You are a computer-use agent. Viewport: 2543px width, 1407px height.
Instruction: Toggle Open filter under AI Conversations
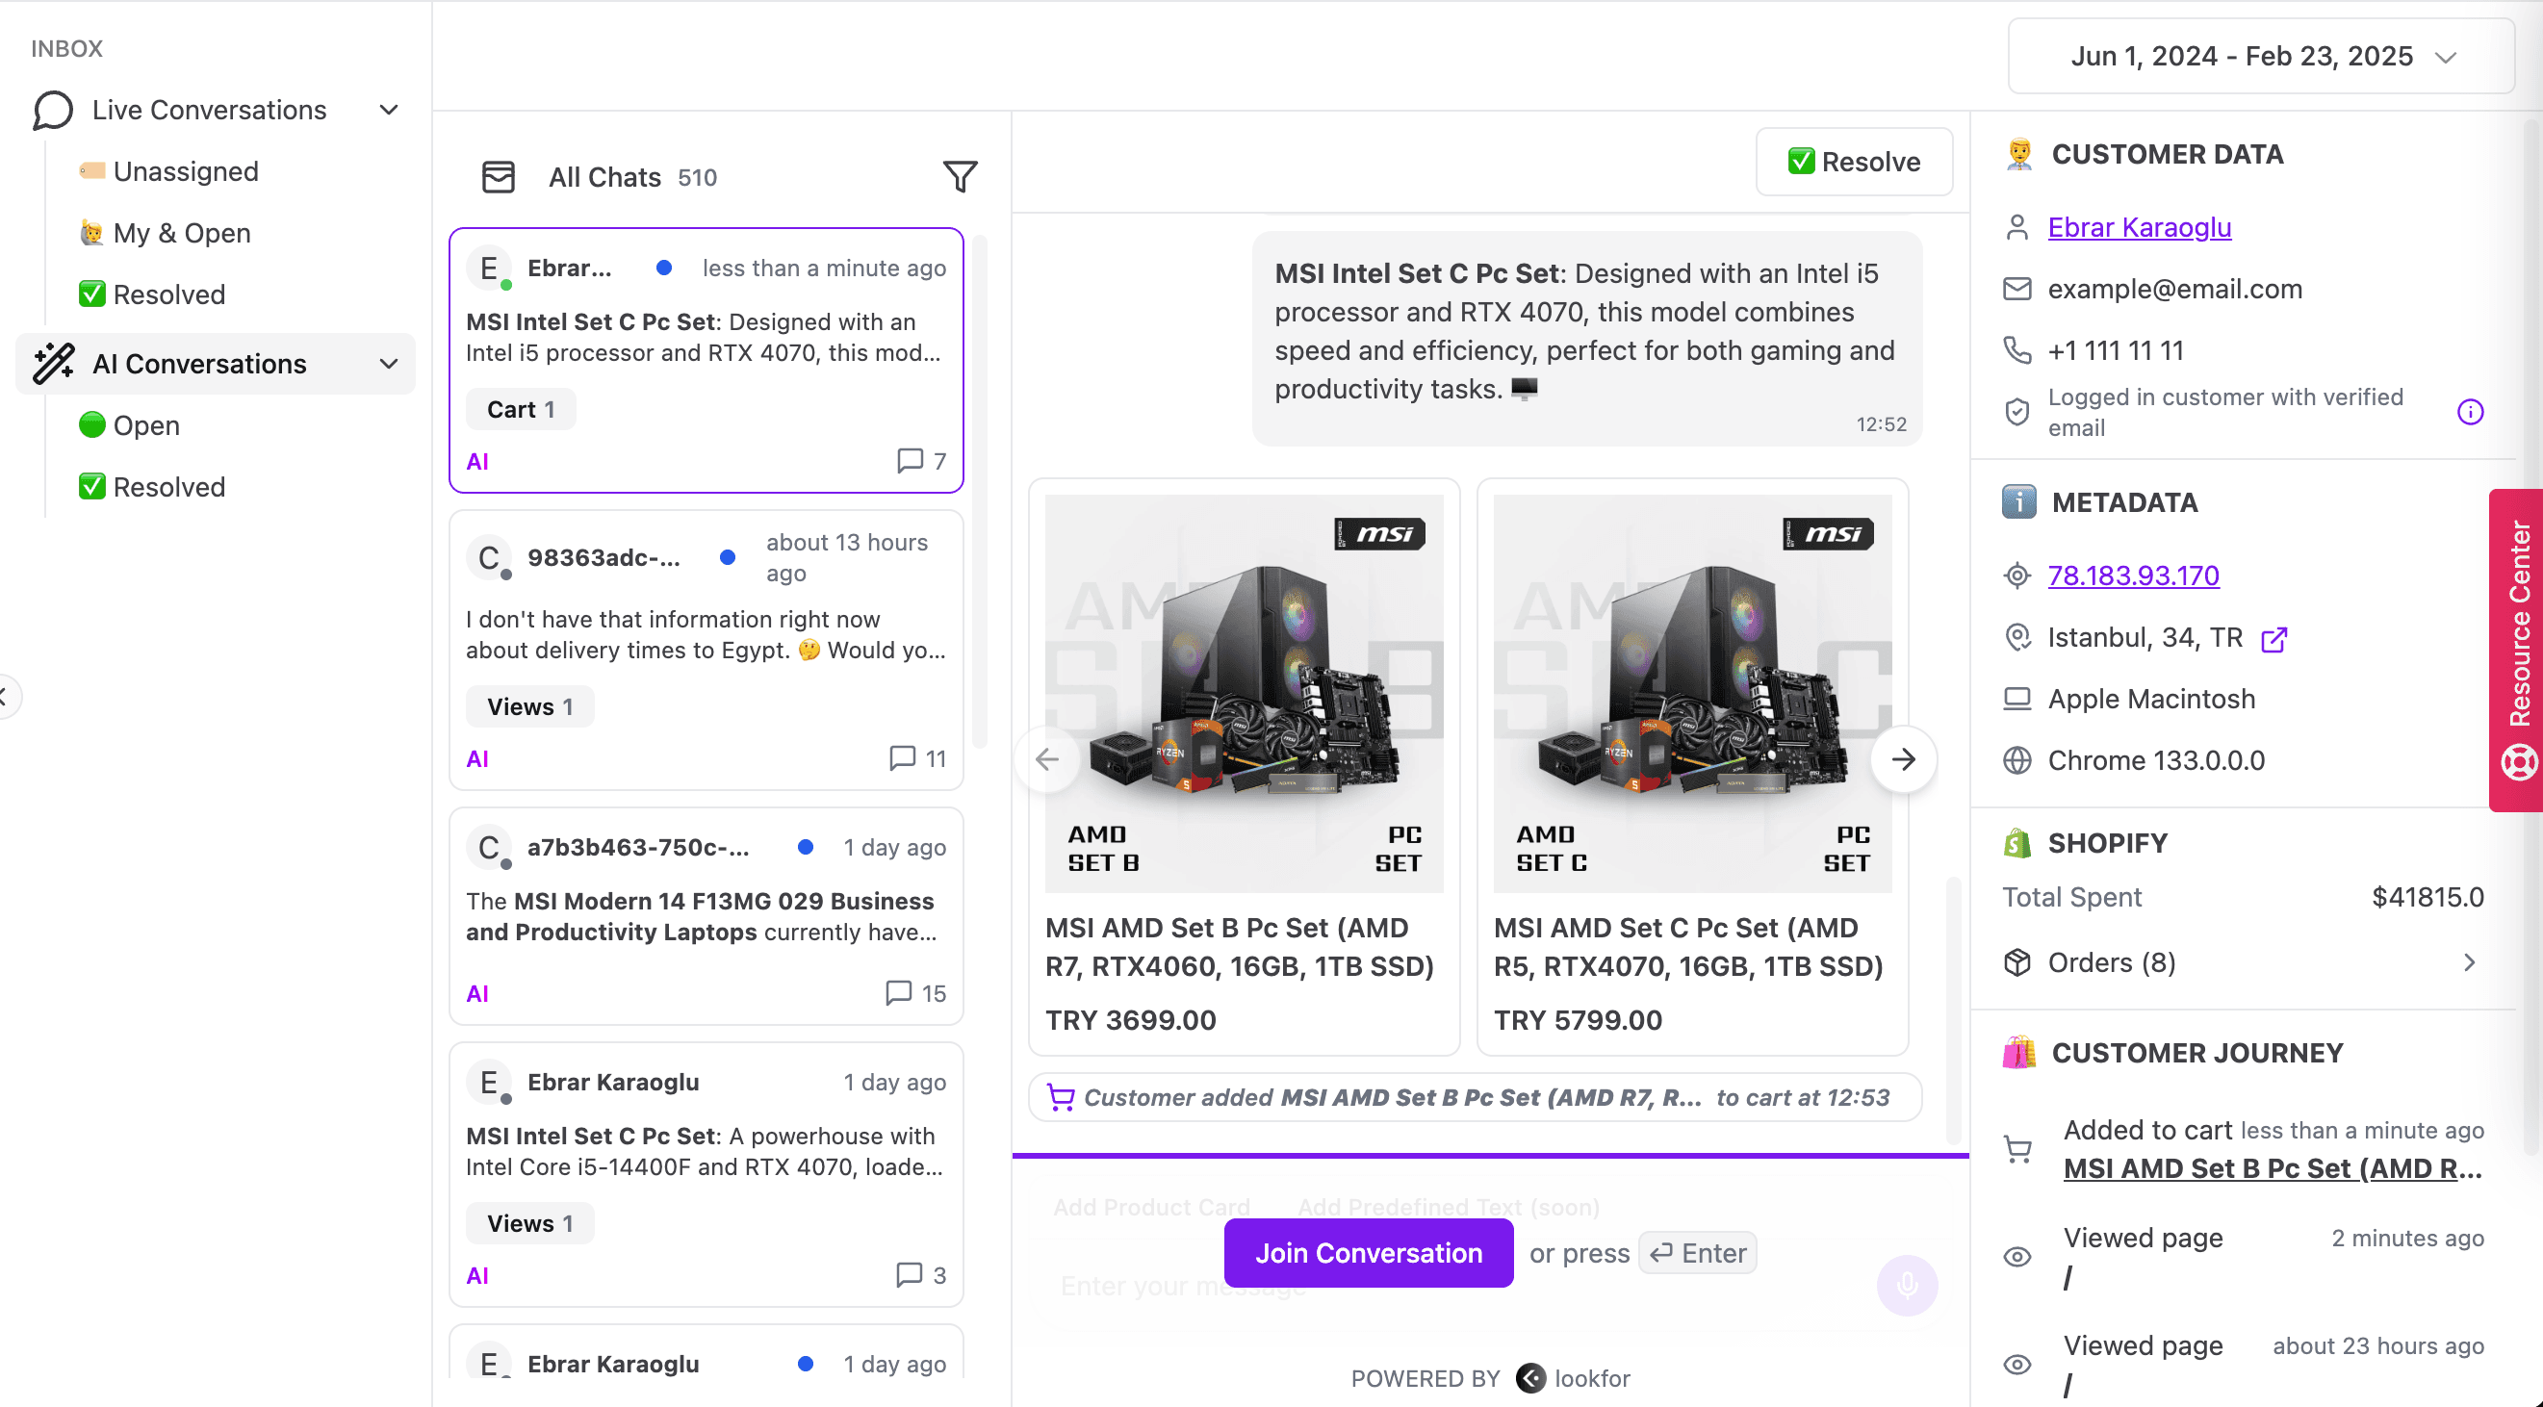[147, 424]
